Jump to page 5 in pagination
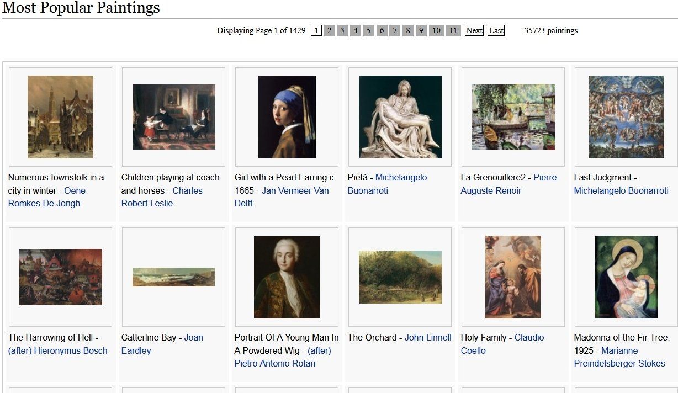 coord(369,30)
